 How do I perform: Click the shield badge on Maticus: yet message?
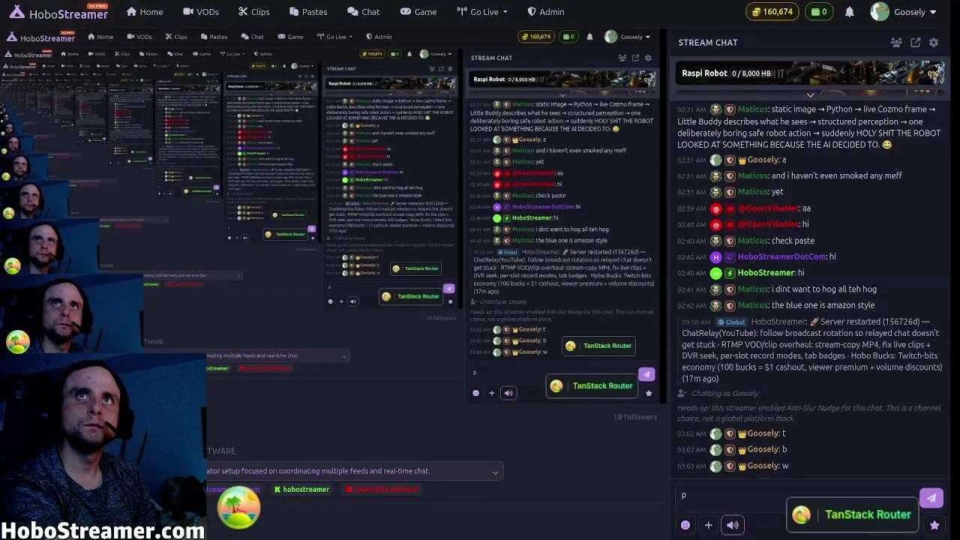730,192
